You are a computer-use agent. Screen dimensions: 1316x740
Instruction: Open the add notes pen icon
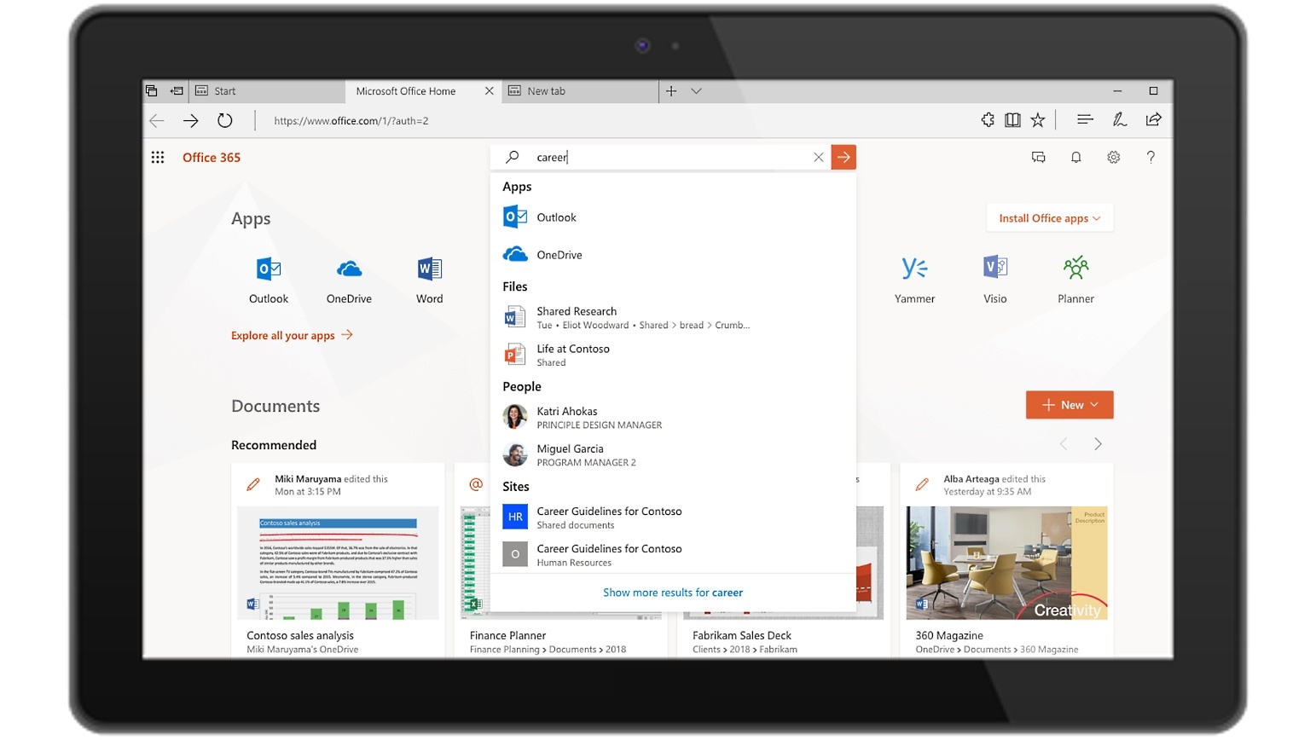1119,120
